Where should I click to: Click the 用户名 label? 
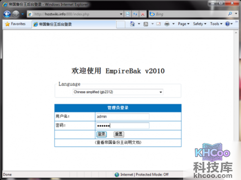pyautogui.click(x=63, y=116)
